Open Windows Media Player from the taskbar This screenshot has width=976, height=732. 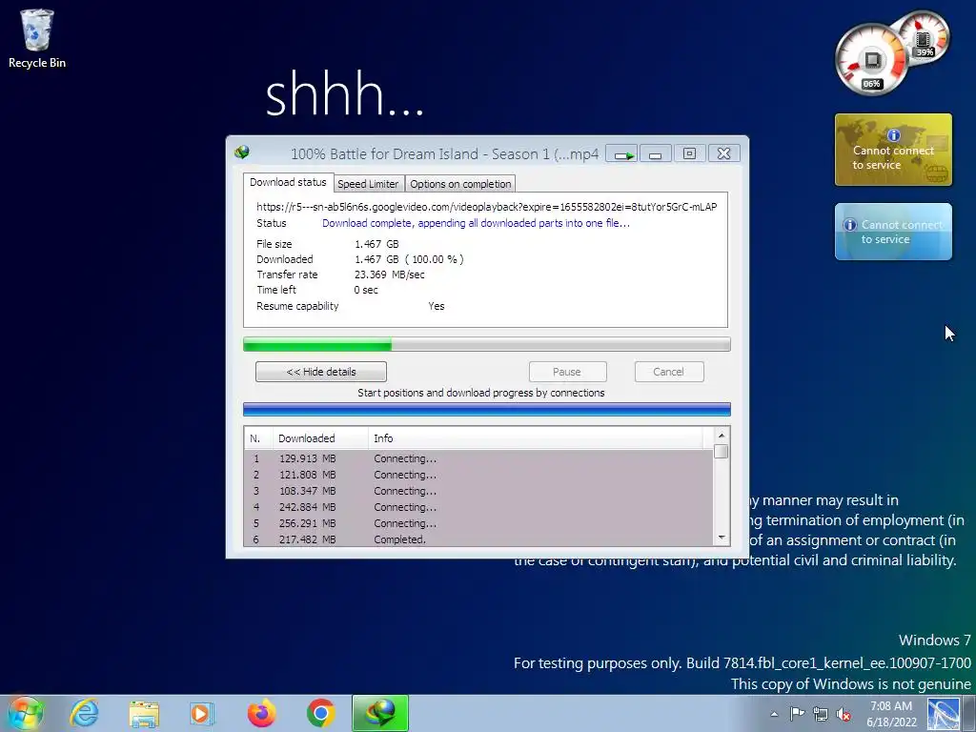pyautogui.click(x=202, y=713)
